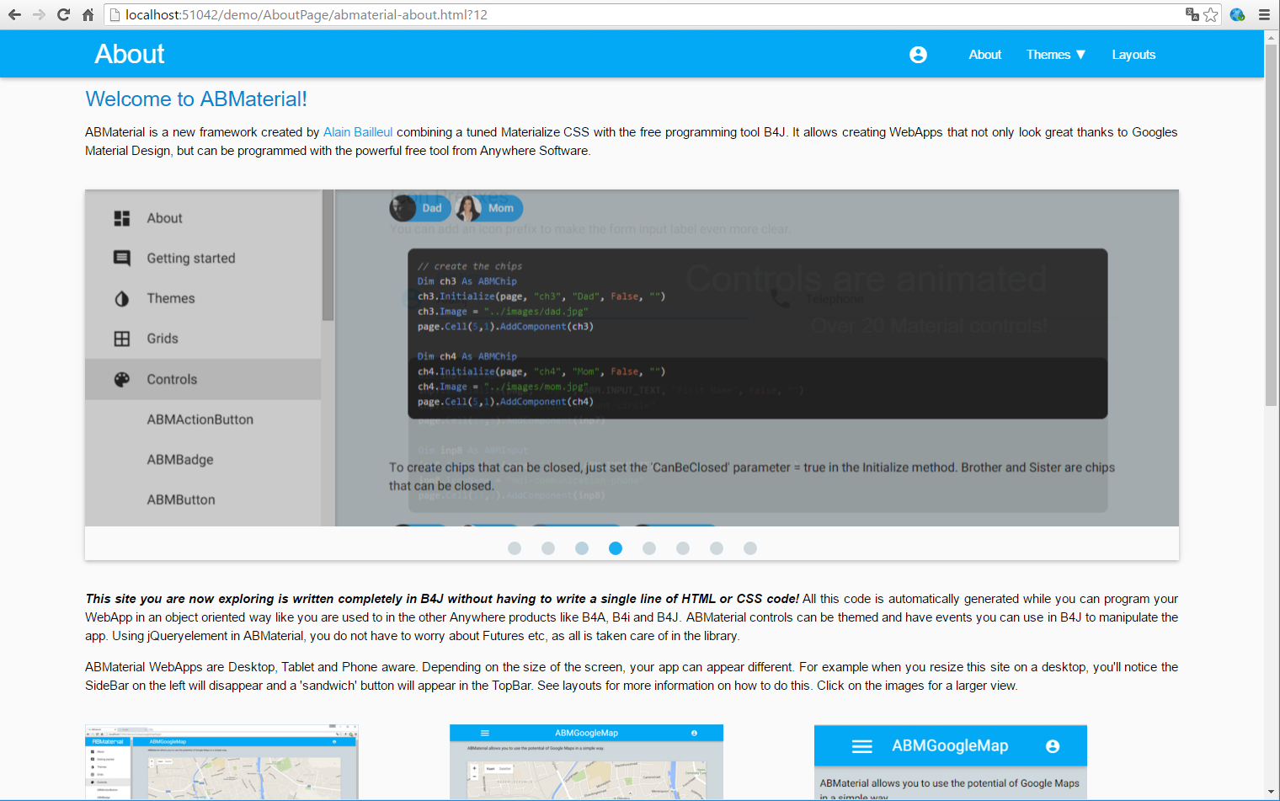This screenshot has height=801, width=1280.
Task: Select the third carousel indicator dot
Action: [582, 548]
